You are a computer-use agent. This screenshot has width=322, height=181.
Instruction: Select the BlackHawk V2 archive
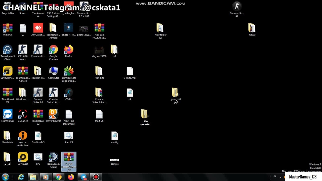(x=38, y=115)
